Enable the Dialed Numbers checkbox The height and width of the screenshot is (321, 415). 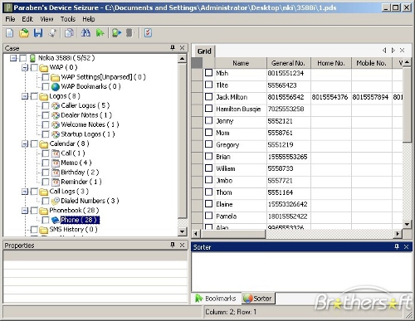click(x=46, y=201)
